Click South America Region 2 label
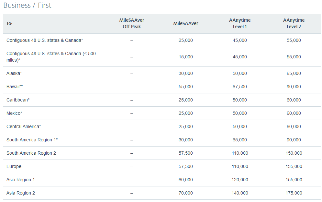322x202 pixels. click(31, 153)
